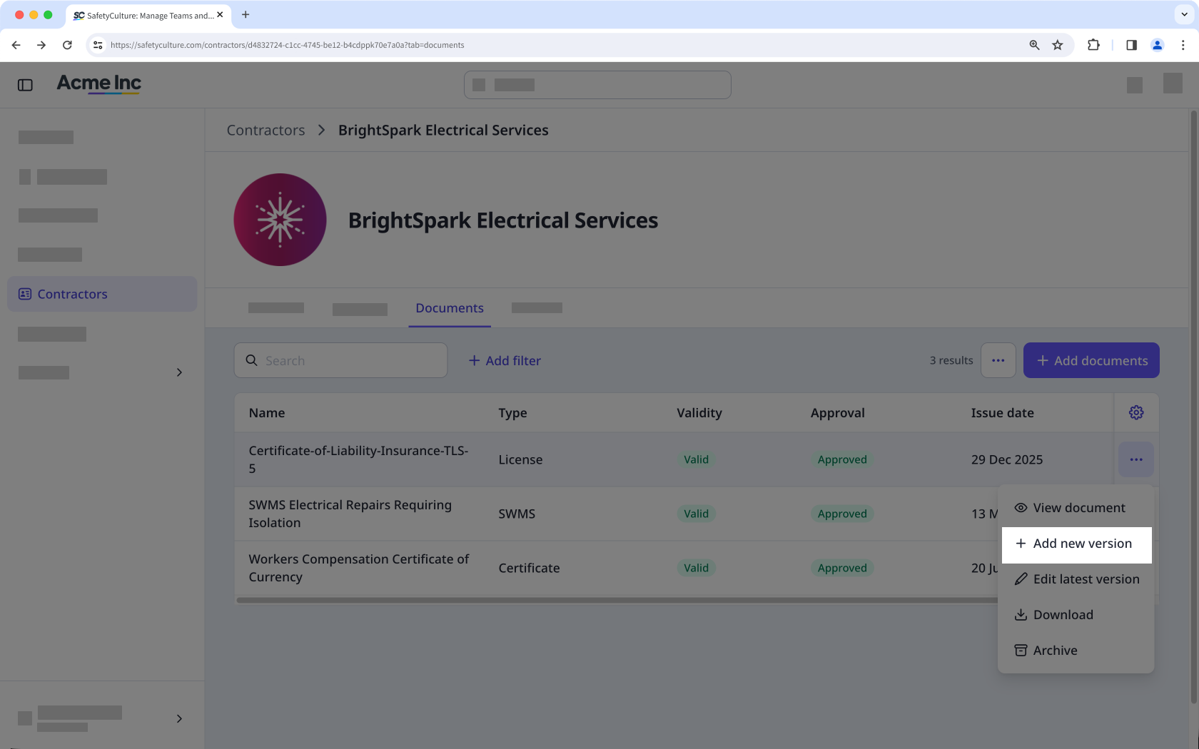The width and height of the screenshot is (1199, 749).
Task: Expand the bottom sidebar account chevron
Action: (x=179, y=718)
